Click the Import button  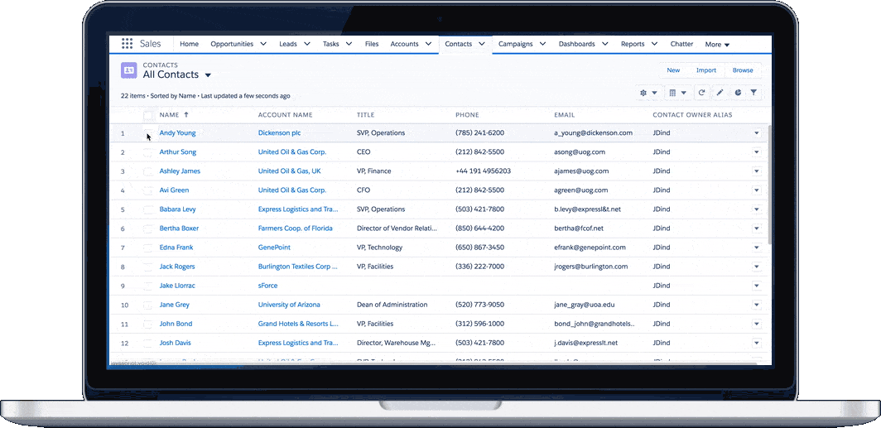point(705,70)
